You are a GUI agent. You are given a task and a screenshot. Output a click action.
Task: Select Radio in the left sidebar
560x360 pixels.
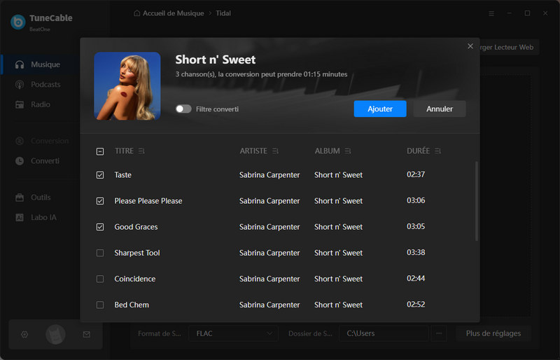(40, 104)
